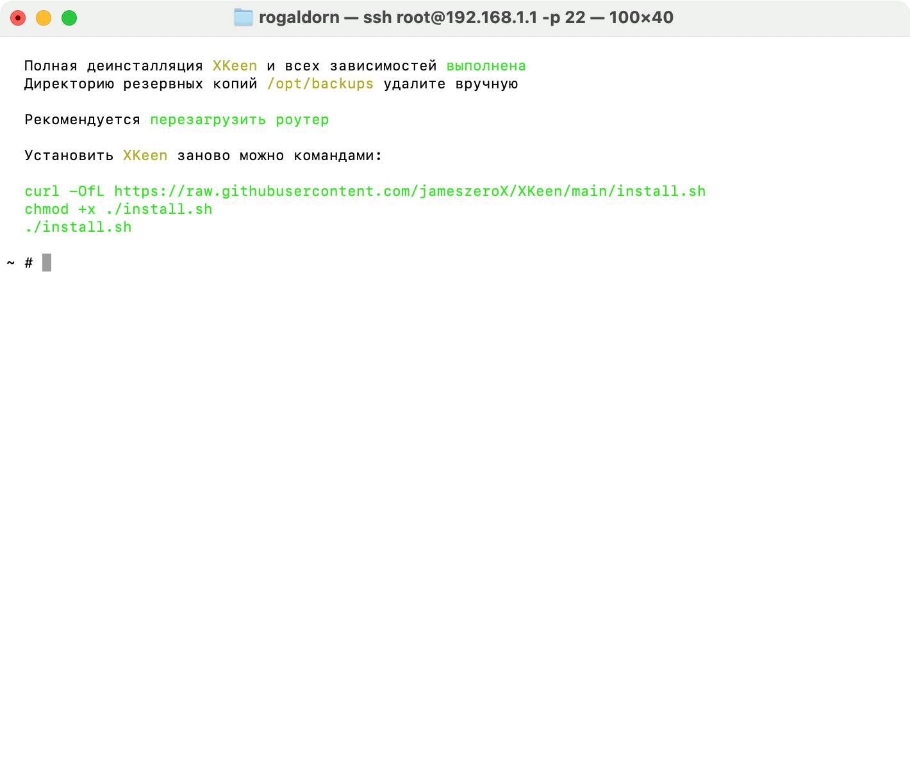Click the folder proxy icon in title bar
The height and width of the screenshot is (762, 910).
click(244, 17)
